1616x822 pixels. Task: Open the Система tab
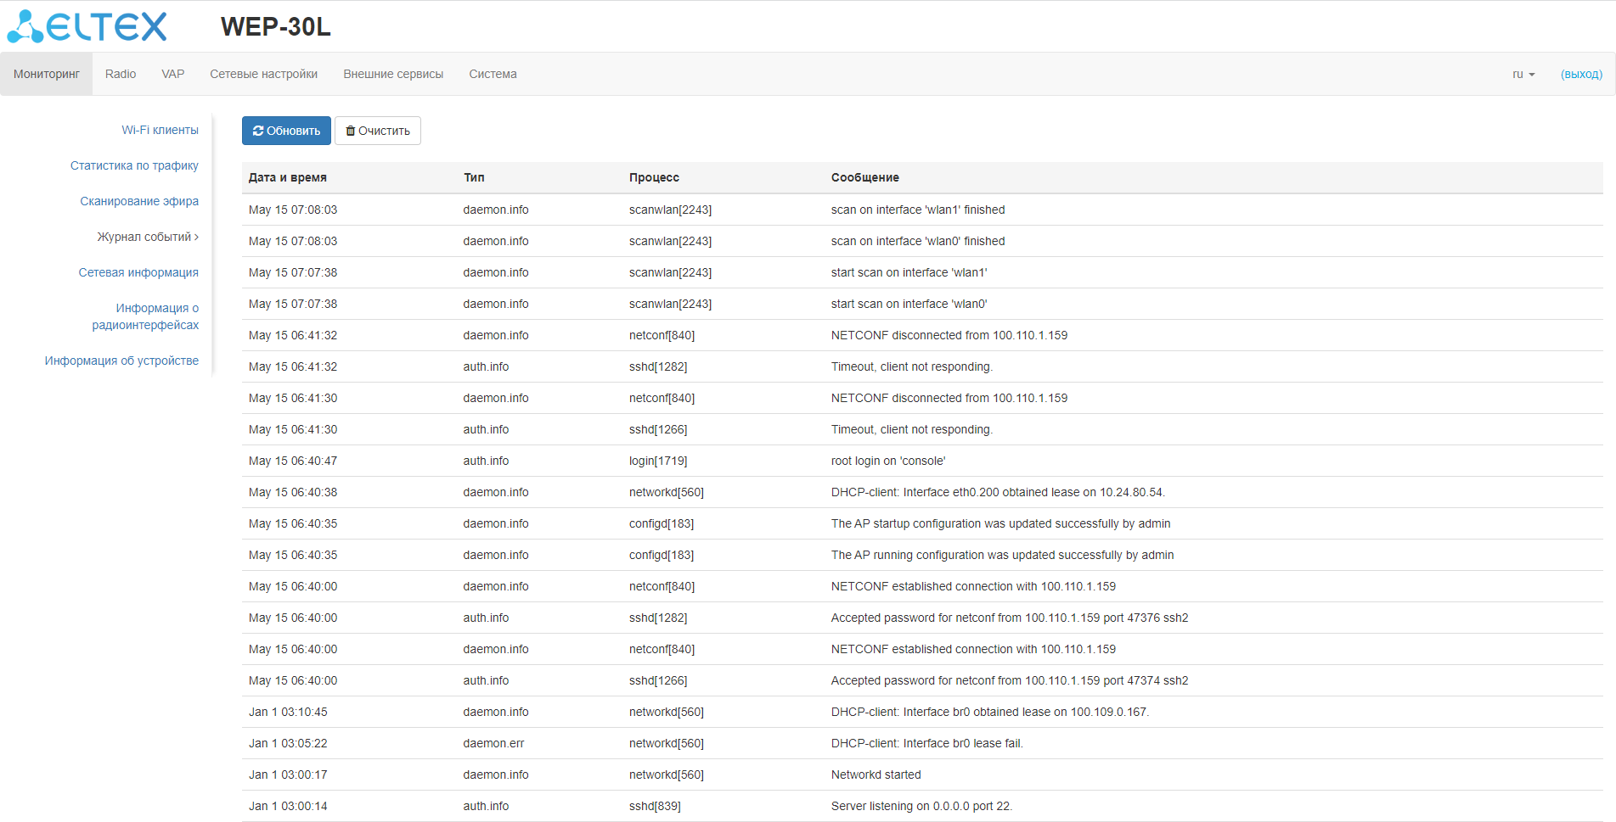point(493,75)
